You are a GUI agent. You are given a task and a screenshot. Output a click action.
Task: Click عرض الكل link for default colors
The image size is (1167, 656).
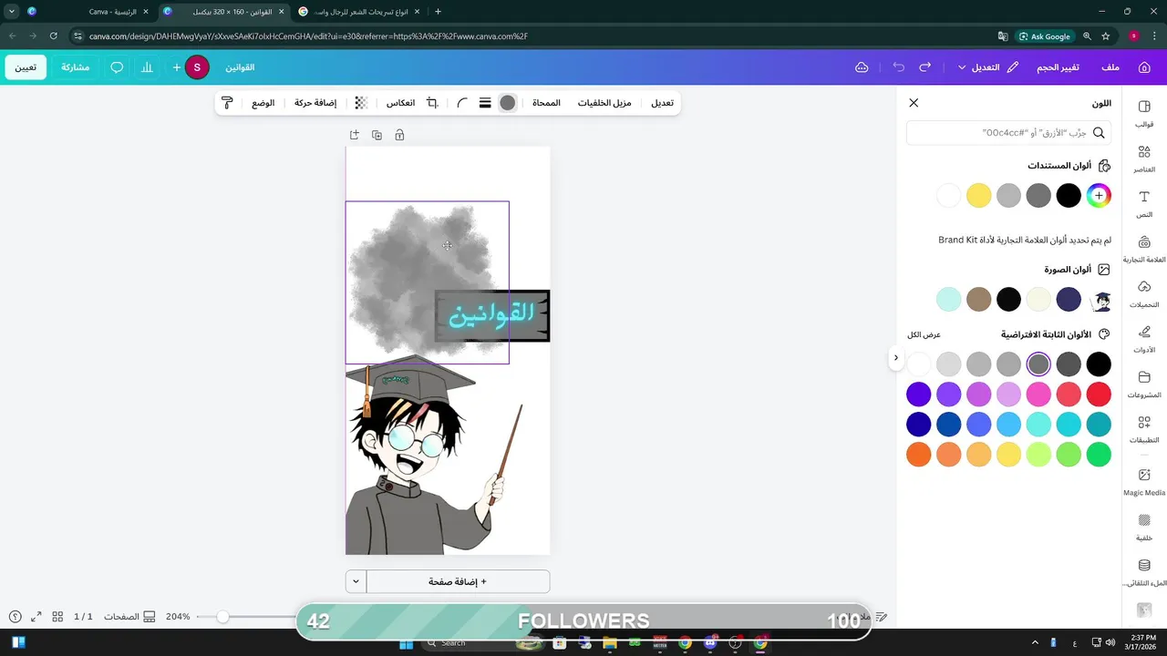coord(924,334)
